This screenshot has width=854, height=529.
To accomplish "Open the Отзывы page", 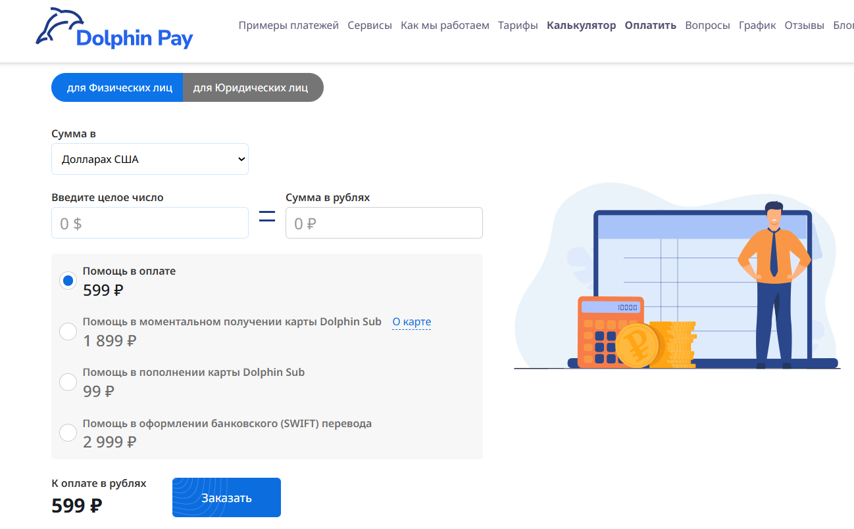I will 804,26.
